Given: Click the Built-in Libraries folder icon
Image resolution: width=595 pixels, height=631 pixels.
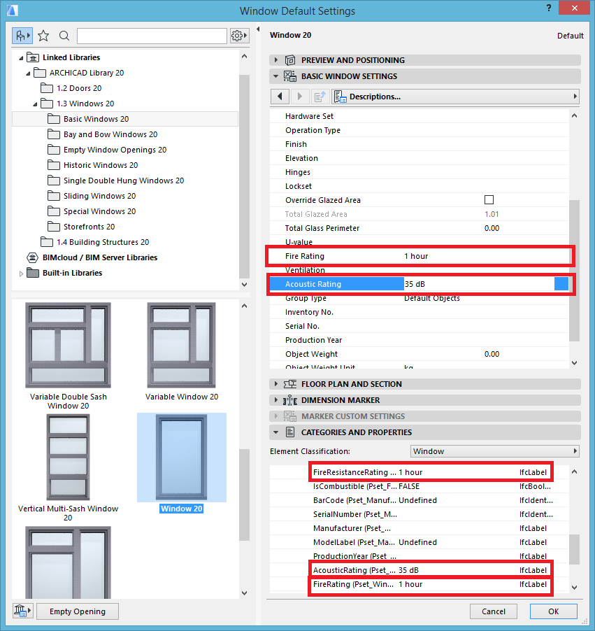Looking at the screenshot, I should (x=33, y=273).
